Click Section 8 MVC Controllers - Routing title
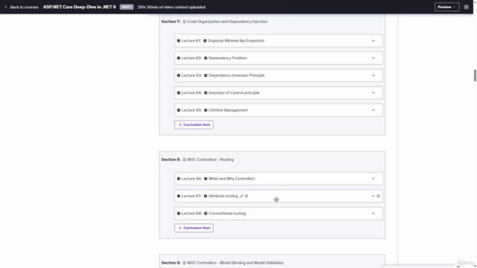477x268 pixels. pos(210,159)
